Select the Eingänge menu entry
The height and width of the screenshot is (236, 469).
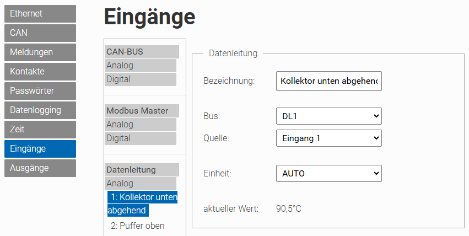coord(40,149)
